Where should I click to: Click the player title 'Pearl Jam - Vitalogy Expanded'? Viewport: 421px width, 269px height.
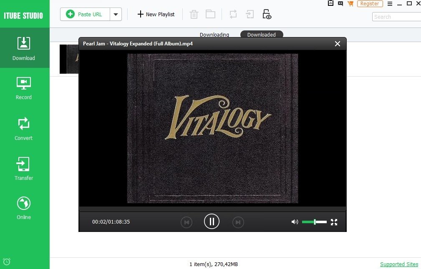pos(138,44)
